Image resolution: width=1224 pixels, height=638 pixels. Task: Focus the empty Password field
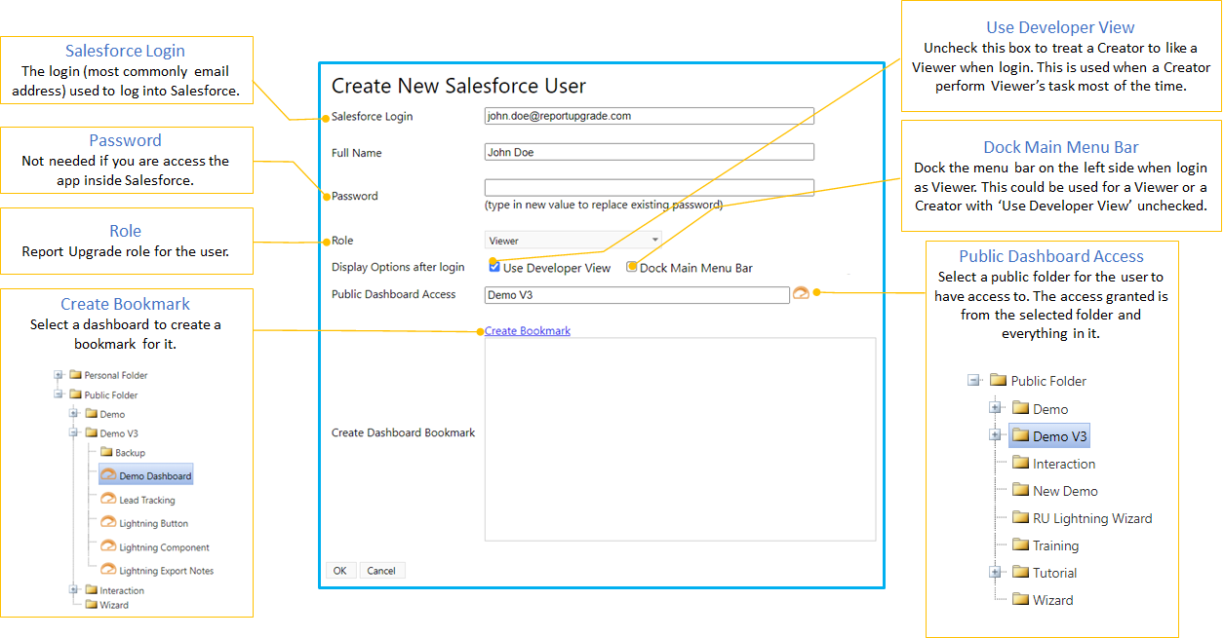[x=650, y=188]
